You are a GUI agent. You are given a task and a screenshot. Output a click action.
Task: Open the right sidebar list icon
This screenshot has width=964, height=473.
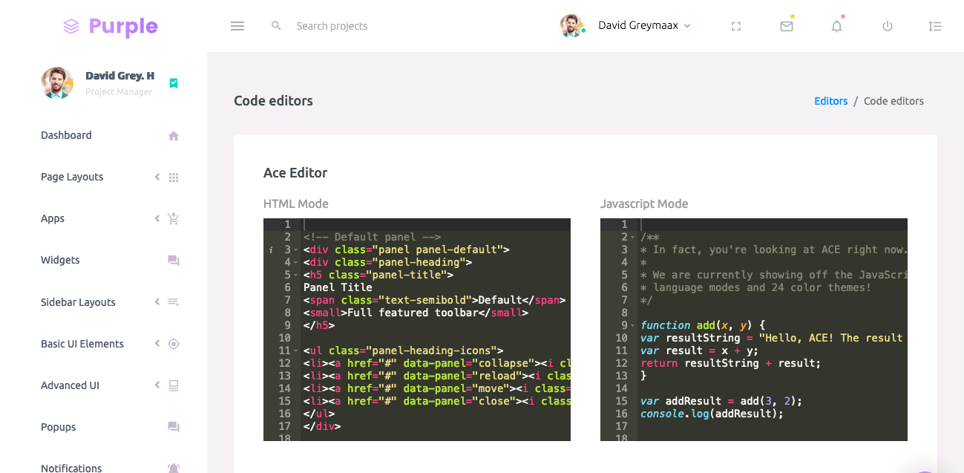(935, 26)
